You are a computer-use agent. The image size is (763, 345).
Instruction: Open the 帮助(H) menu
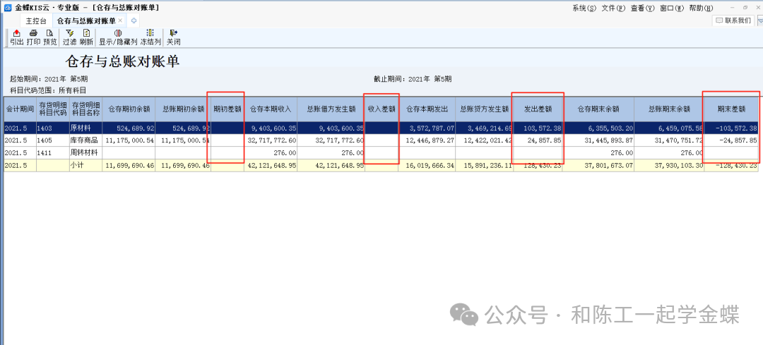[700, 8]
